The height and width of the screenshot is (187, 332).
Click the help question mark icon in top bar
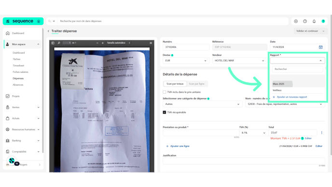click(323, 21)
